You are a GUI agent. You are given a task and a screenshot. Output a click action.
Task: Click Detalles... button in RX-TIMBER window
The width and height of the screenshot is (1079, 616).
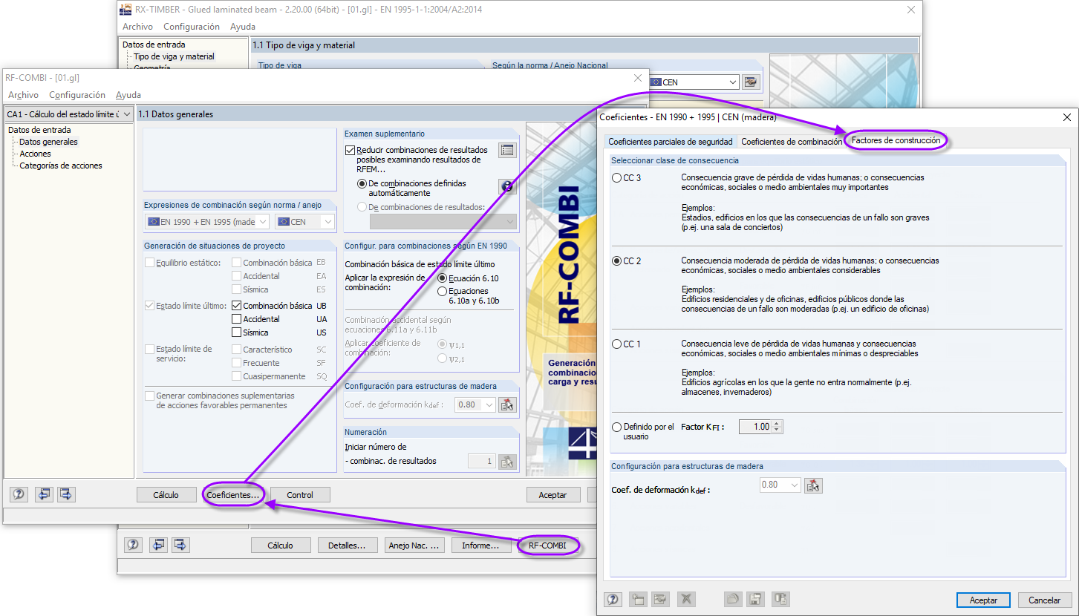click(348, 545)
